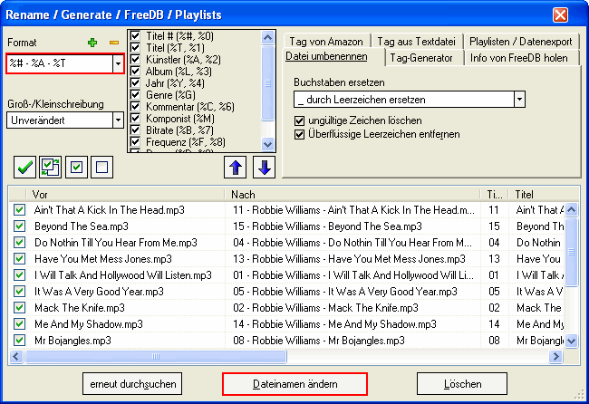Image resolution: width=589 pixels, height=404 pixels.
Task: Click the green plus icon beside Format
Action: point(92,43)
